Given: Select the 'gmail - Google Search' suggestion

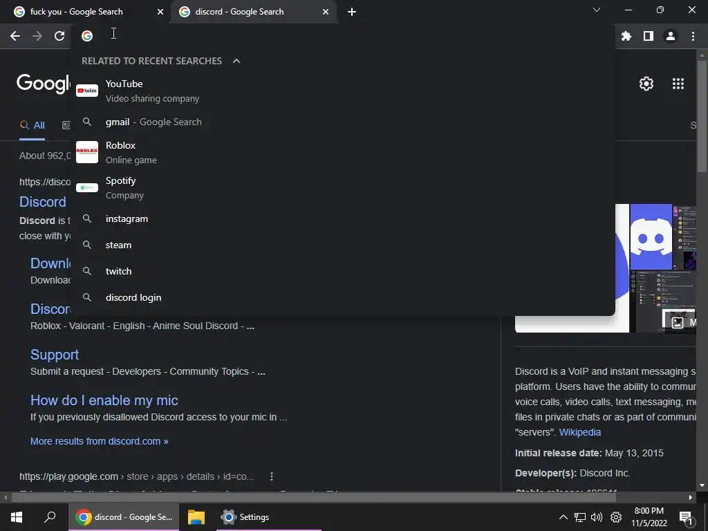Looking at the screenshot, I should point(343,122).
